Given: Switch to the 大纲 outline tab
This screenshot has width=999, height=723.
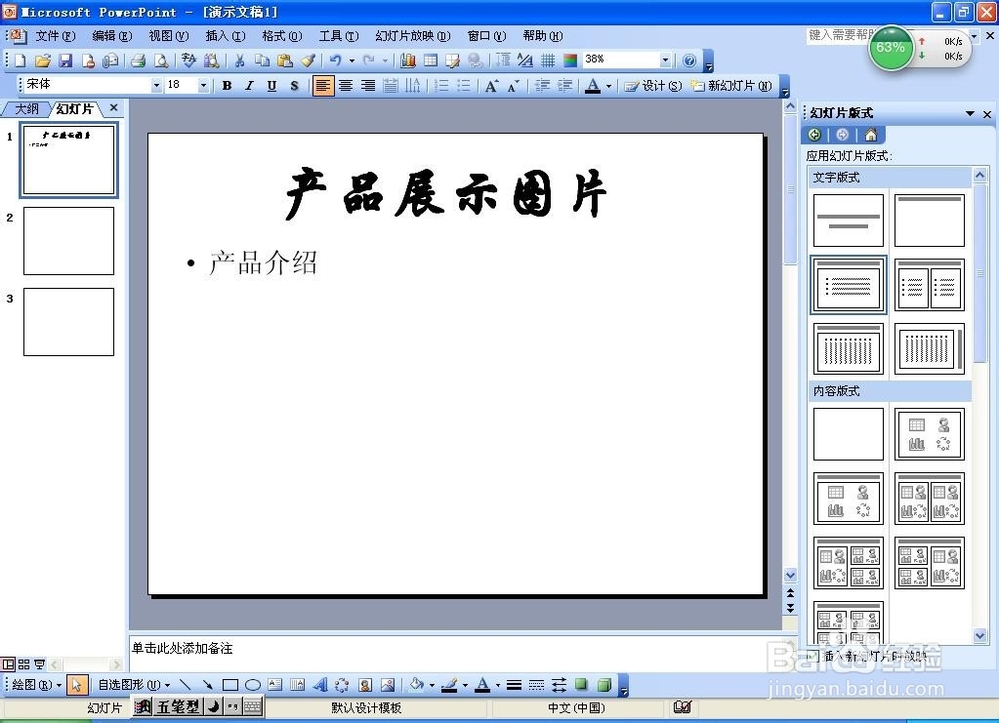Looking at the screenshot, I should (27, 108).
